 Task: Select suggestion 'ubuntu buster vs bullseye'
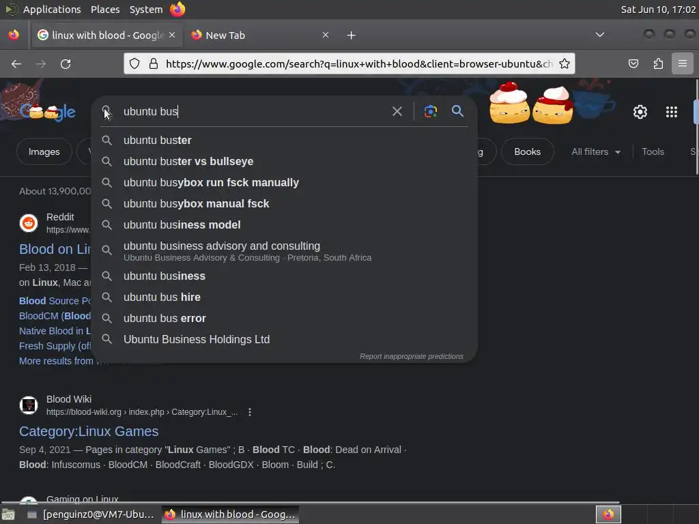click(285, 161)
